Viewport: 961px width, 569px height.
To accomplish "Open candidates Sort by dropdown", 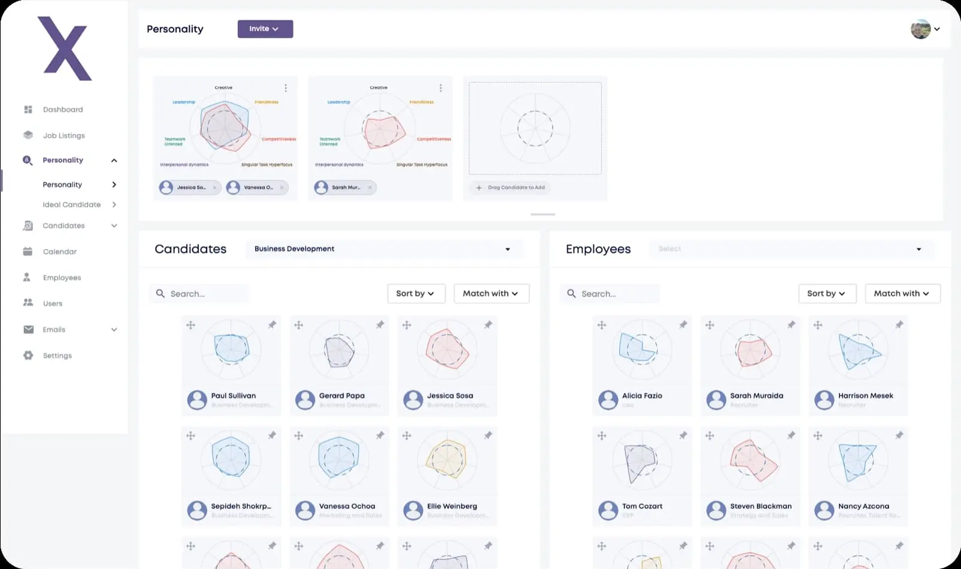I will coord(416,293).
